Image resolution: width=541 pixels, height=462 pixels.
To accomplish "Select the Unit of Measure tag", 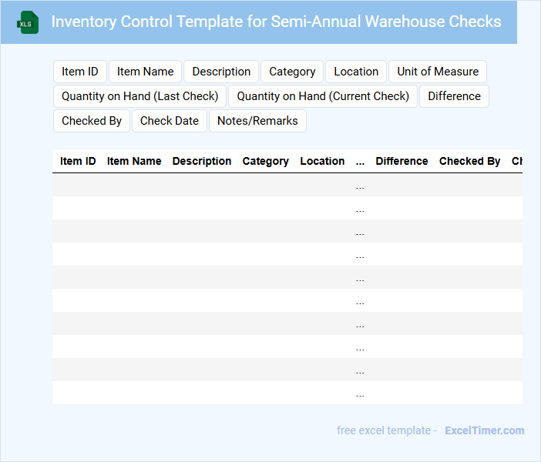I will pyautogui.click(x=438, y=72).
